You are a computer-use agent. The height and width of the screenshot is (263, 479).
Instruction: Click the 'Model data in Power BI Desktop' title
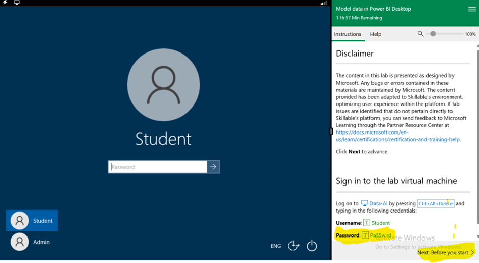[374, 9]
